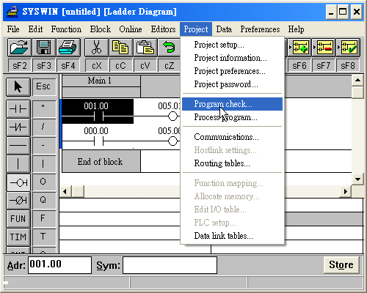This screenshot has height=293, width=367.
Task: Select Program check... menu entry
Action: pyautogui.click(x=232, y=104)
